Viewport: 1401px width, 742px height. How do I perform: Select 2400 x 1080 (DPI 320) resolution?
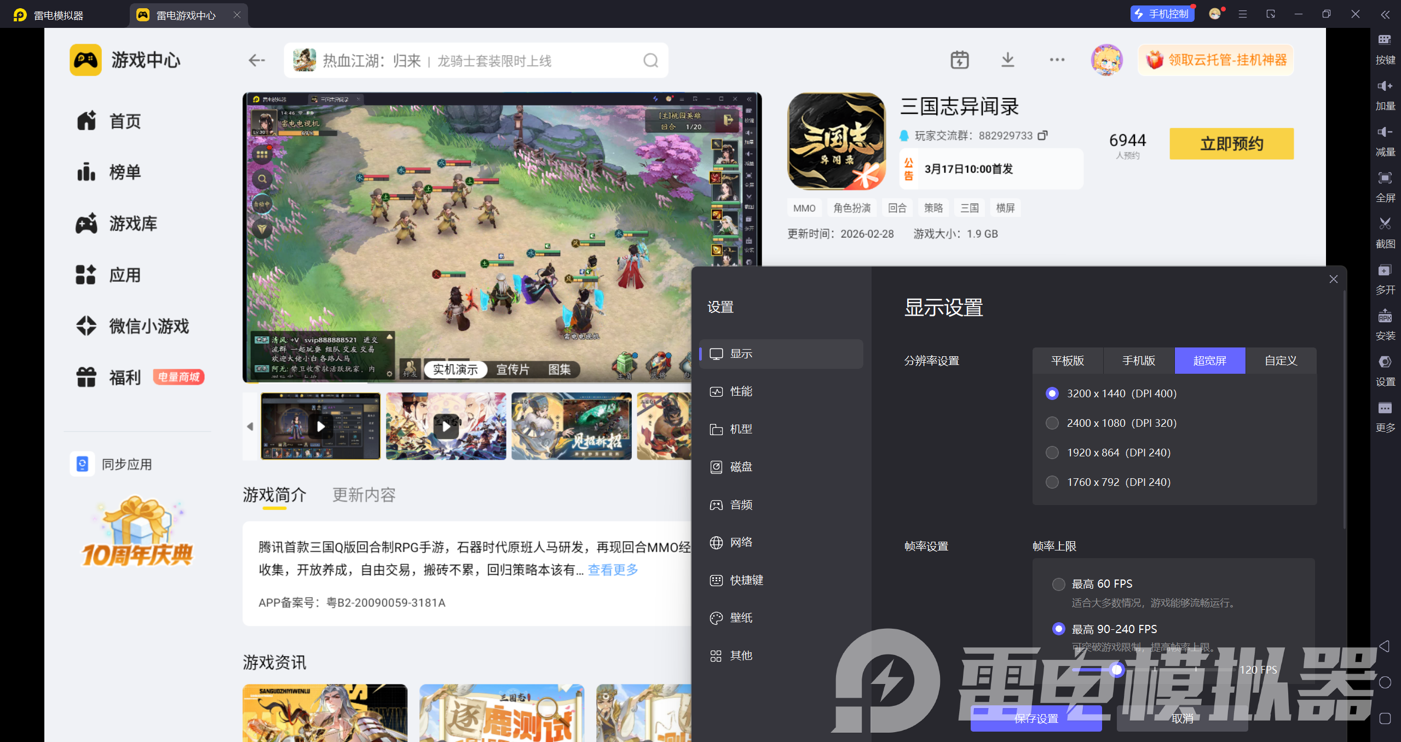coord(1052,423)
